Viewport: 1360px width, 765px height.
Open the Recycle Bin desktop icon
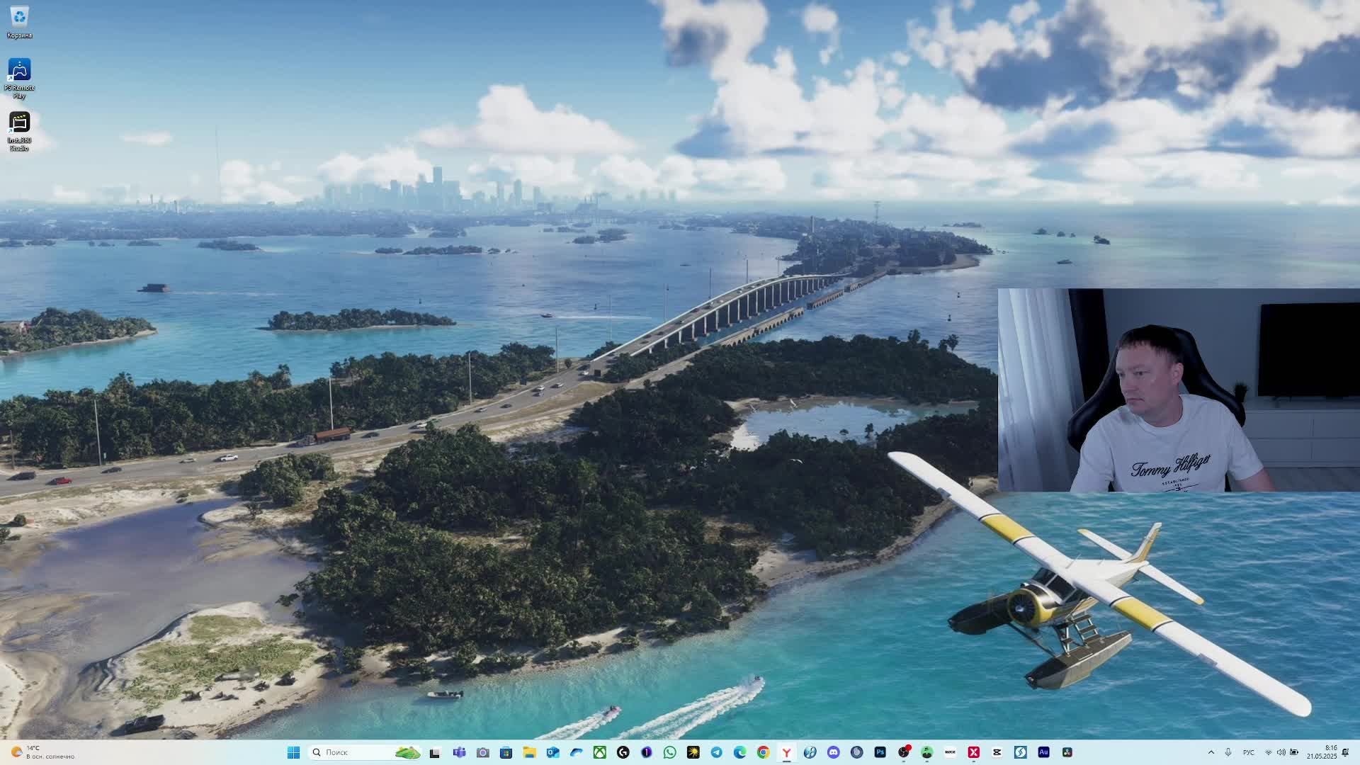(x=19, y=21)
